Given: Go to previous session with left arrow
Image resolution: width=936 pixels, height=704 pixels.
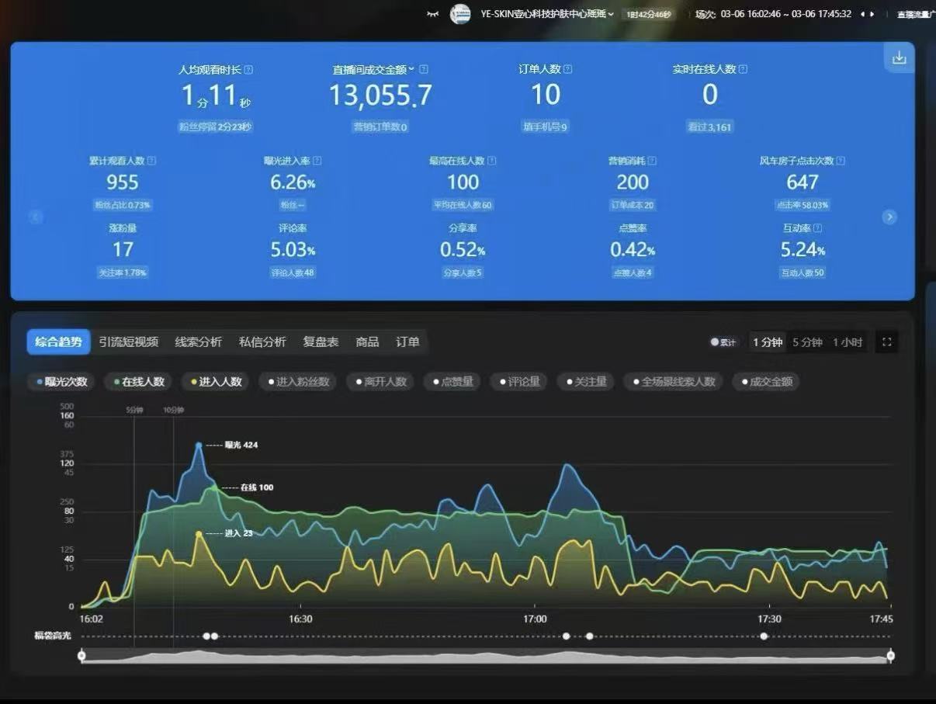Looking at the screenshot, I should (861, 14).
